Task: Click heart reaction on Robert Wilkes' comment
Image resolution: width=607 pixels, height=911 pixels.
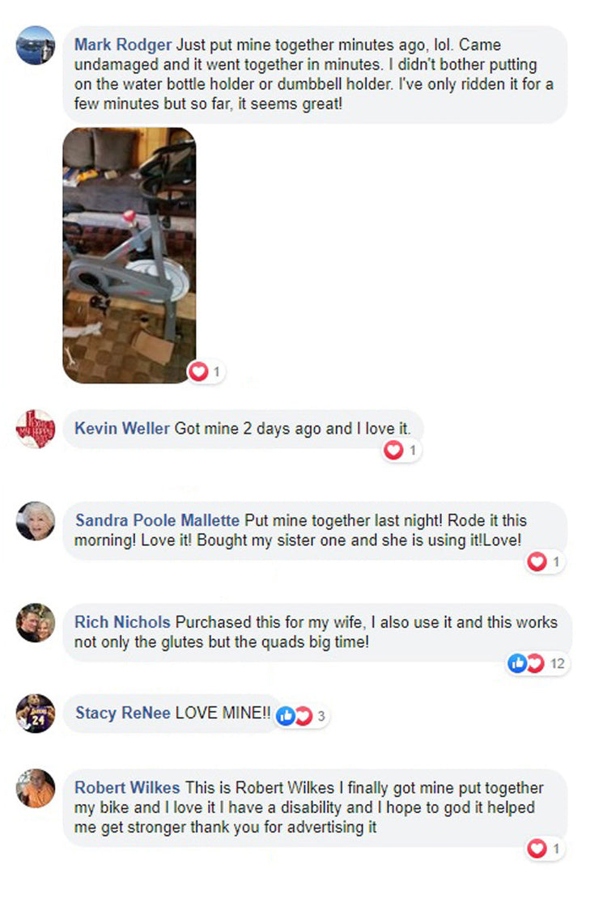Action: point(544,849)
